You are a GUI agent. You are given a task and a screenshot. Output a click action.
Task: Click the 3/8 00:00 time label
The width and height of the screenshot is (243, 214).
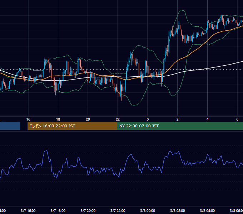point(148,210)
